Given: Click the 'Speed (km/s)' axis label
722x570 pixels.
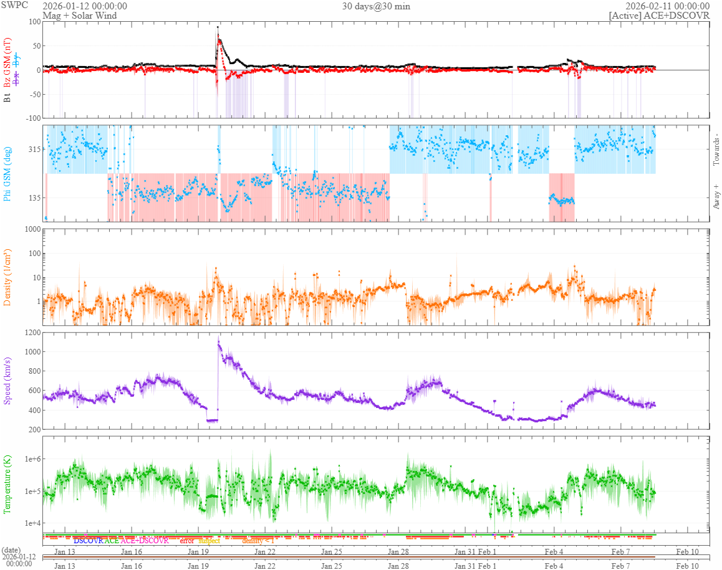Looking at the screenshot, I should tap(7, 381).
